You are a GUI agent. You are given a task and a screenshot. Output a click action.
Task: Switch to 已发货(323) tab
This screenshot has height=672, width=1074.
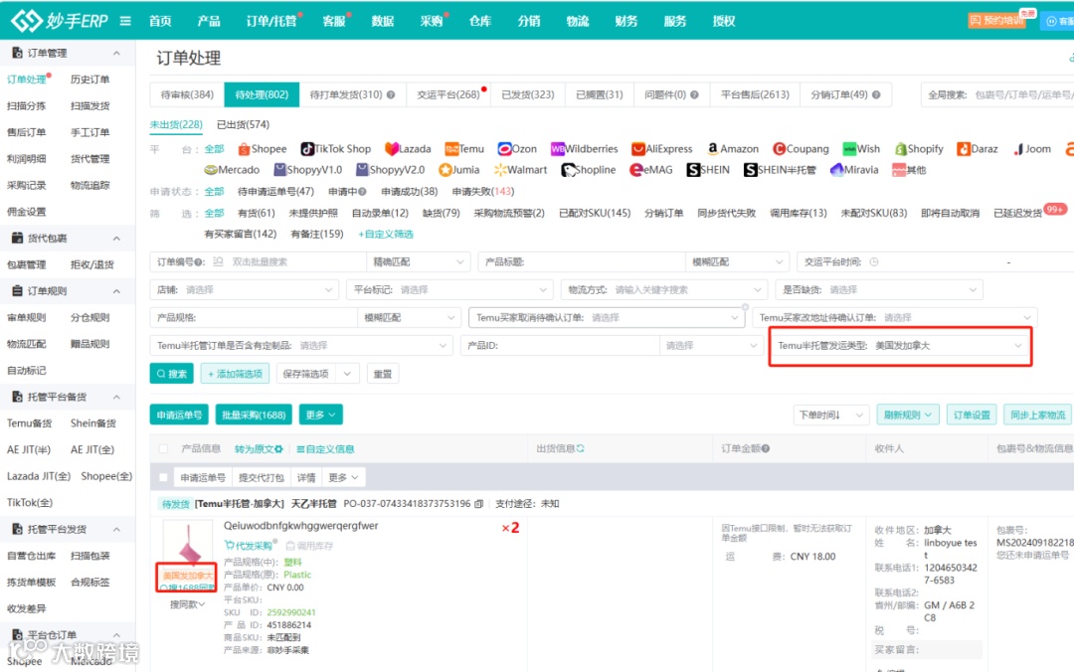coord(527,94)
